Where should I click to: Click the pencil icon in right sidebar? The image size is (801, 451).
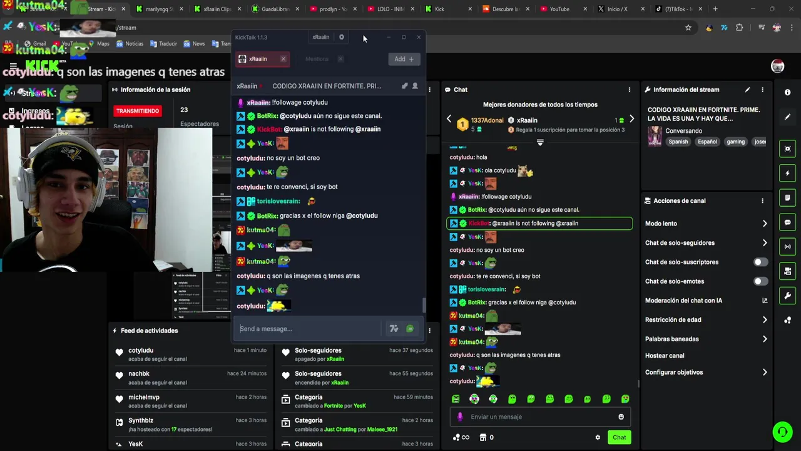(x=787, y=117)
